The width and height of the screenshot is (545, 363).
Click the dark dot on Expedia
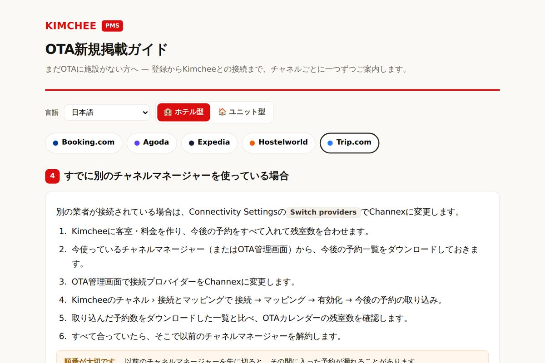(191, 143)
